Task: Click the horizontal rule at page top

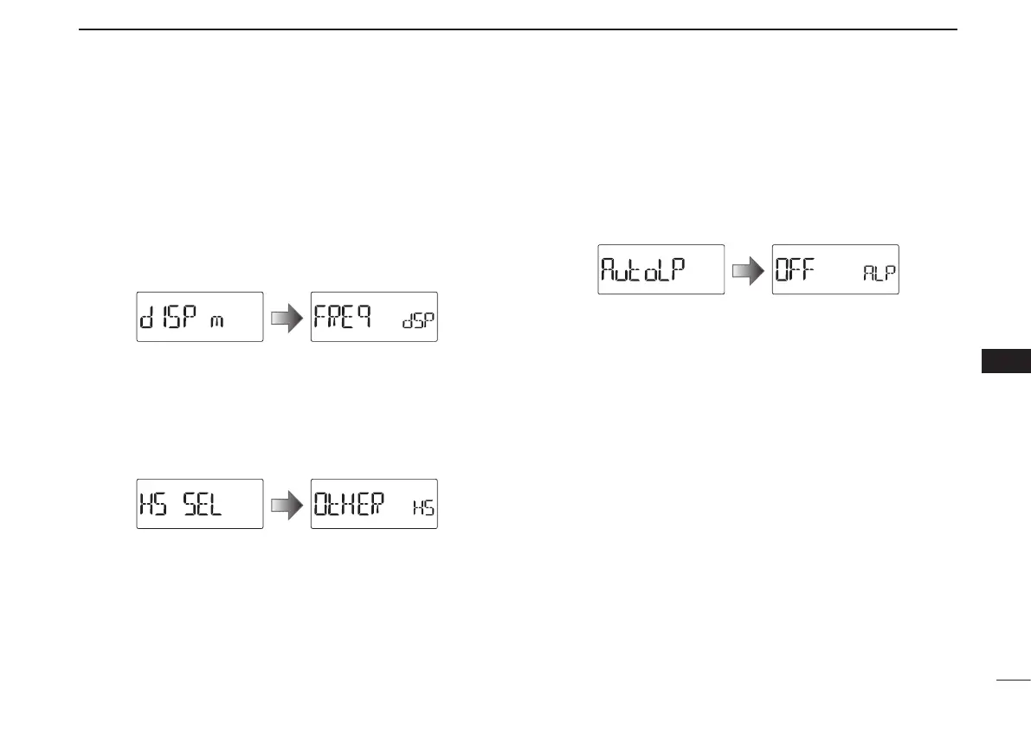Action: tap(518, 29)
